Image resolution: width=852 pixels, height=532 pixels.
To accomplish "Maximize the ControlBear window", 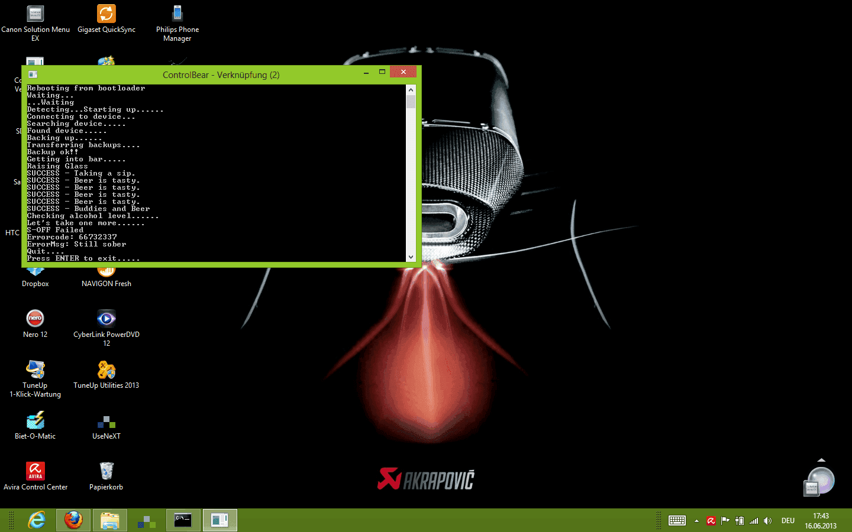I will tap(382, 72).
